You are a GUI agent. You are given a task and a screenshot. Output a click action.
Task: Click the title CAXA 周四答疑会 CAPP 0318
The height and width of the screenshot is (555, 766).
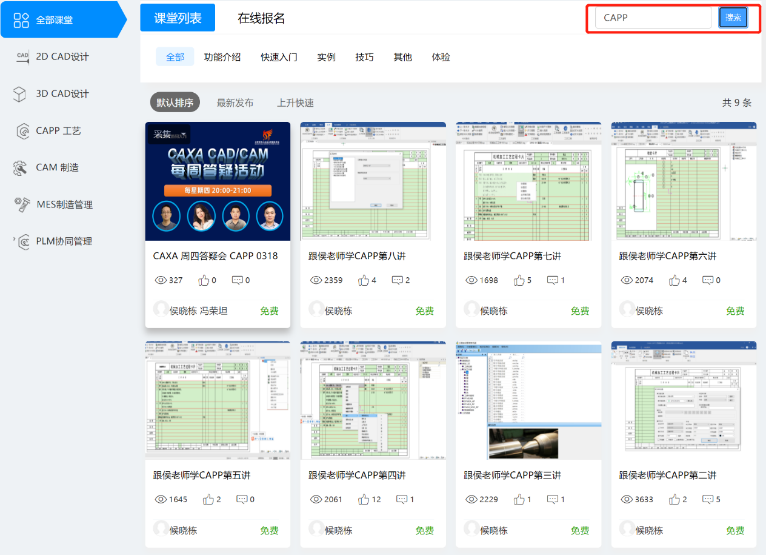click(x=215, y=256)
